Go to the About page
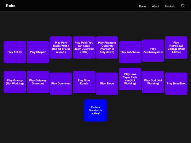191x143 pixels. pos(156,6)
